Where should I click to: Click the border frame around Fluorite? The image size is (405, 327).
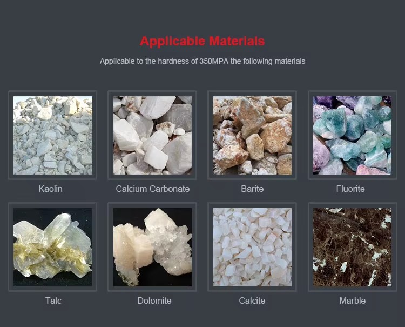310,135
